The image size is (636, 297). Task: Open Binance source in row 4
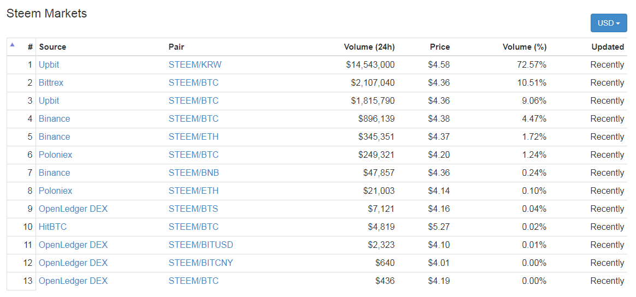54,118
